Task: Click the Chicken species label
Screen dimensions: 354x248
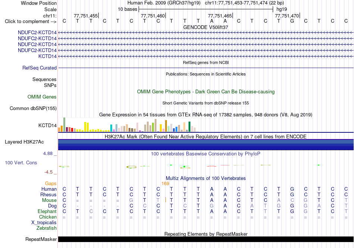Action: (x=48, y=217)
